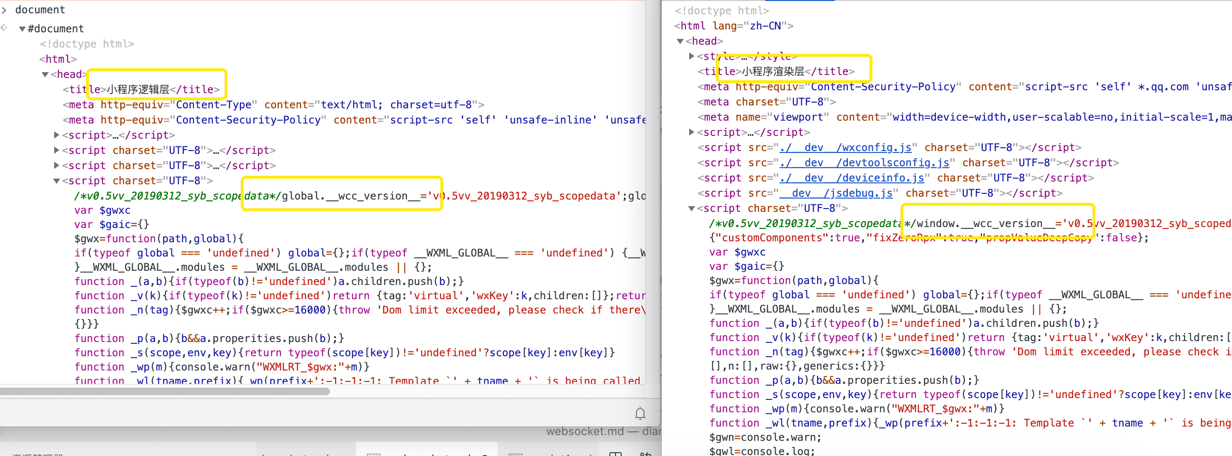Click the "$gwn=console.warn;" line
Screen dimensions: 1232x456
point(765,437)
